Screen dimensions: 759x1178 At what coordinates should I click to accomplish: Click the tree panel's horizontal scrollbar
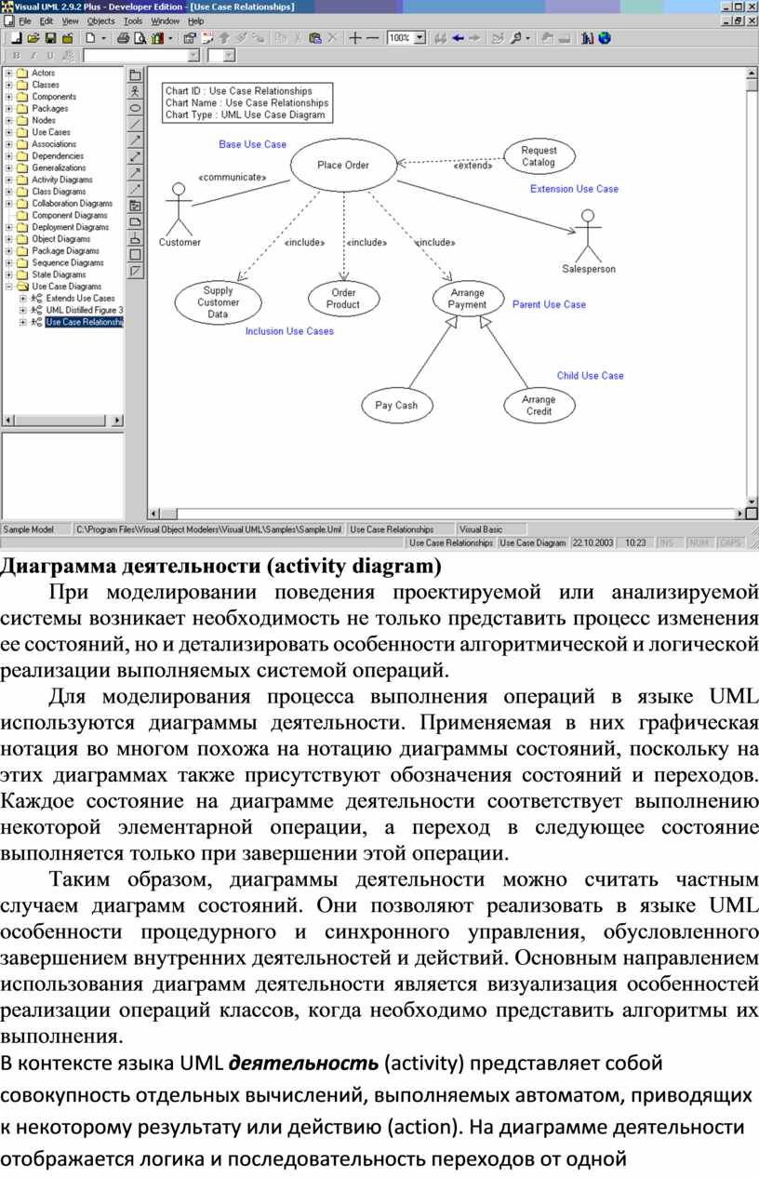pos(62,421)
